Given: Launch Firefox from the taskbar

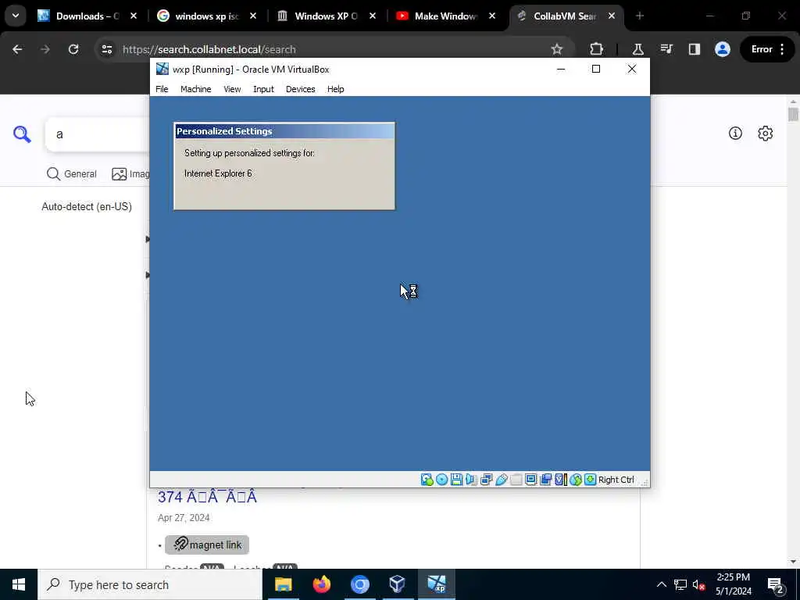Looking at the screenshot, I should [321, 584].
